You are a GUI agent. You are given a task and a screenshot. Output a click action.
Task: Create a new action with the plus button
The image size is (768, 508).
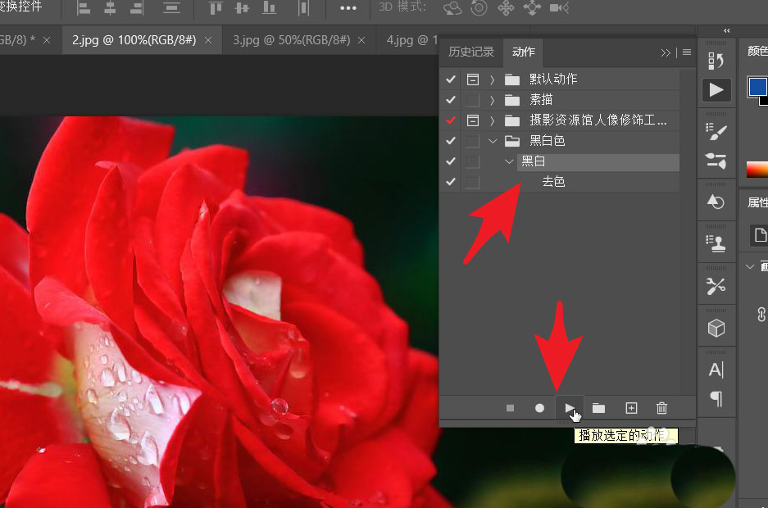click(x=631, y=408)
